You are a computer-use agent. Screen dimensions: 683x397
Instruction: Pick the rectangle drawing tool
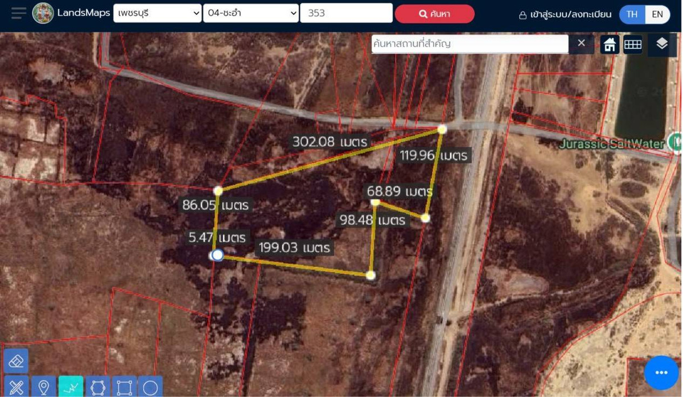(124, 387)
